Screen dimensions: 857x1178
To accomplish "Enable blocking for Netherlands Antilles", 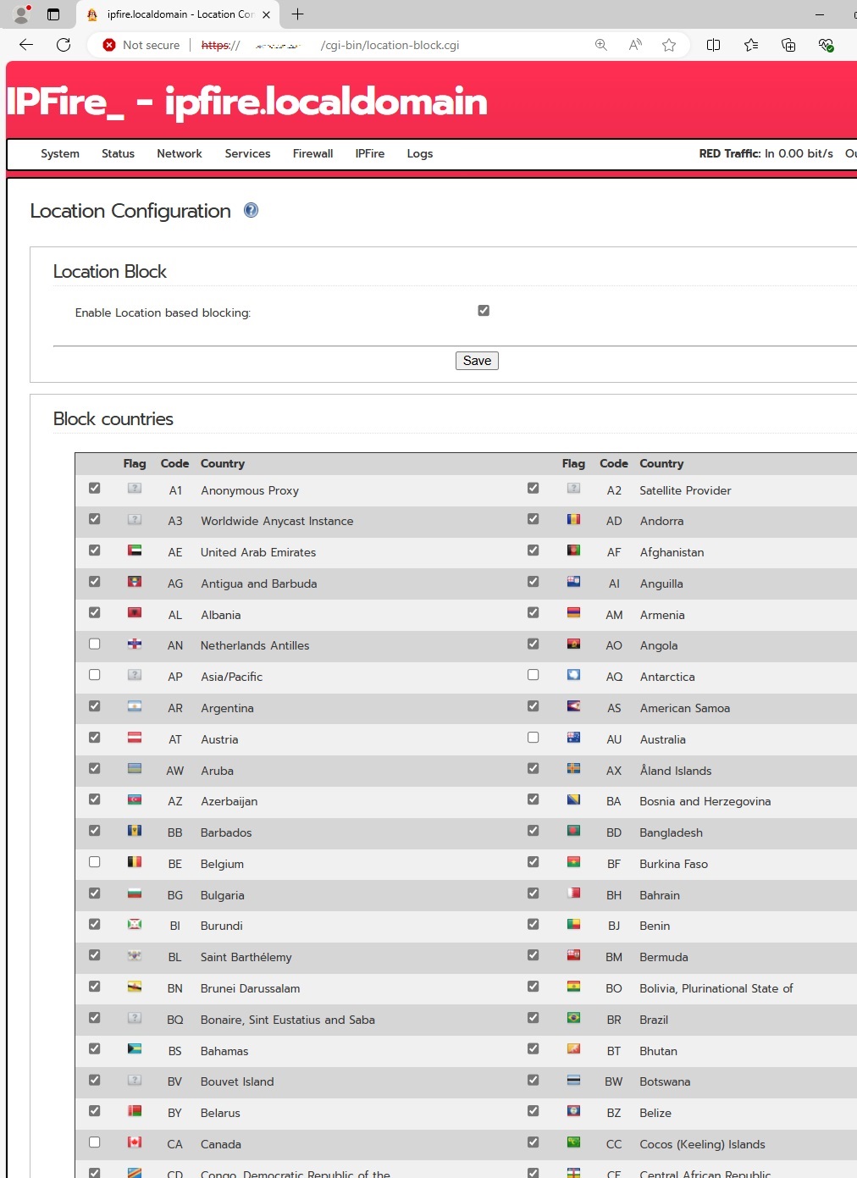I will [x=94, y=644].
